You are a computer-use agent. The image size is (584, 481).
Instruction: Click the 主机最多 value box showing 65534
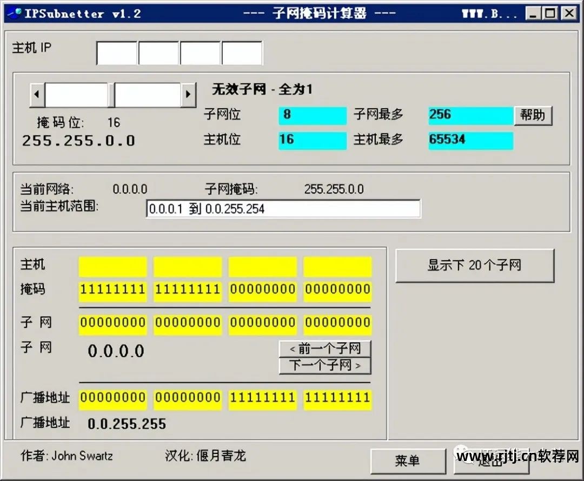[x=469, y=140]
